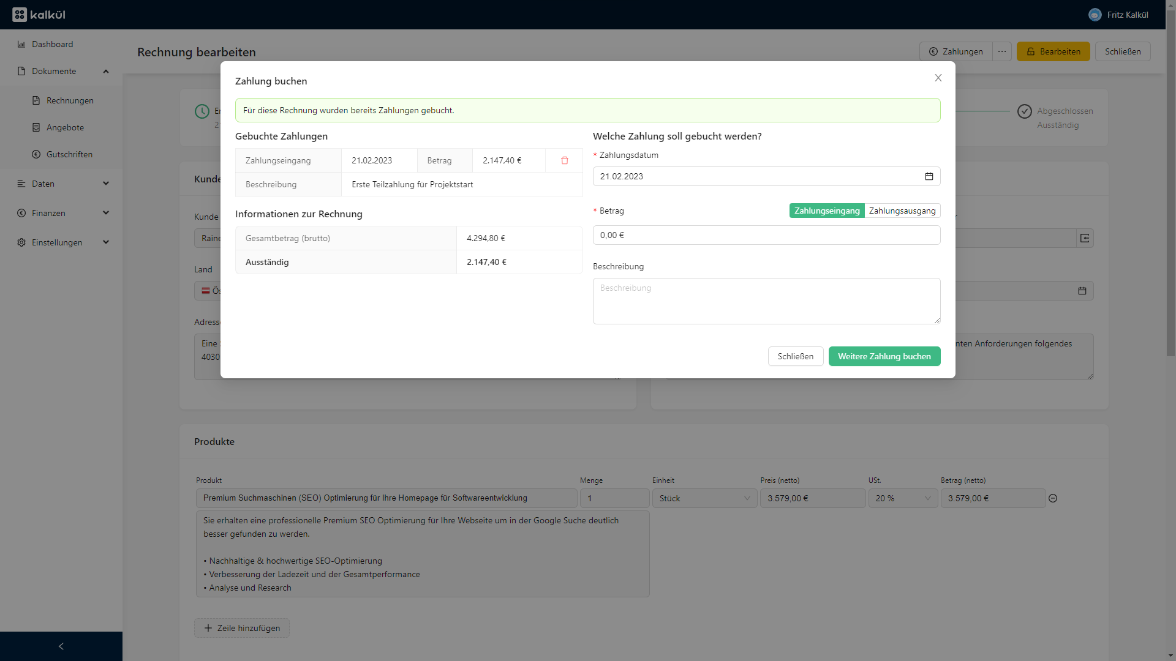Click the Beschreibung text area

[x=766, y=301]
